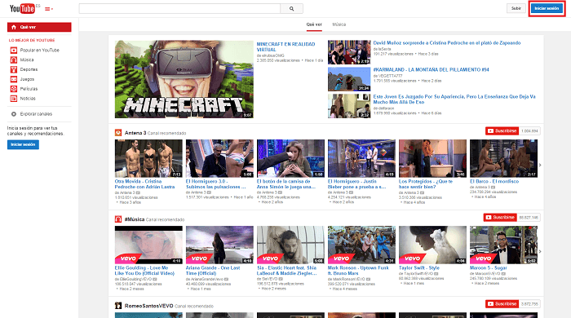Select the Explorar canales label
The width and height of the screenshot is (571, 318).
36,114
